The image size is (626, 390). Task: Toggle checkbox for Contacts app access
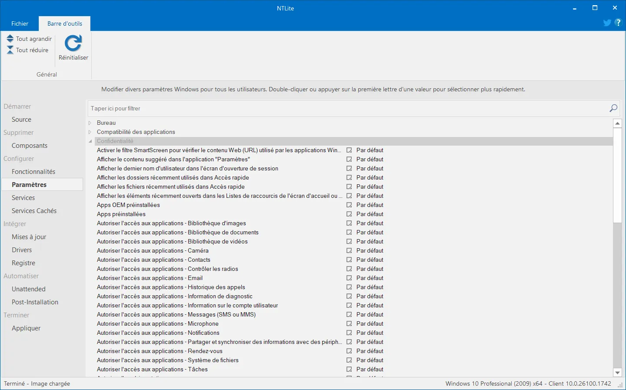349,260
